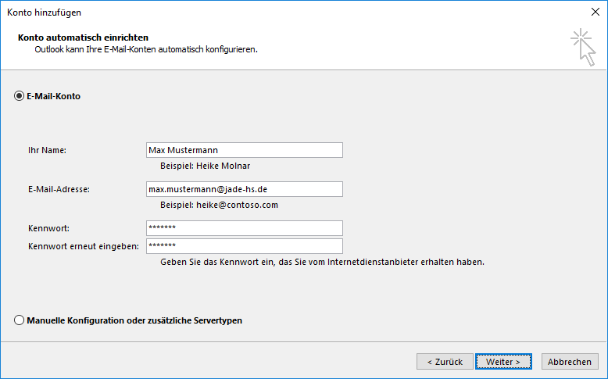Click the Konto automatisch einrichten heading
Viewport: 608px width, 379px height.
point(84,38)
